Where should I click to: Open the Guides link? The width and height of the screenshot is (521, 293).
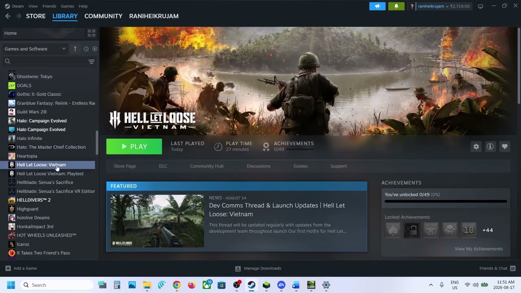point(300,166)
